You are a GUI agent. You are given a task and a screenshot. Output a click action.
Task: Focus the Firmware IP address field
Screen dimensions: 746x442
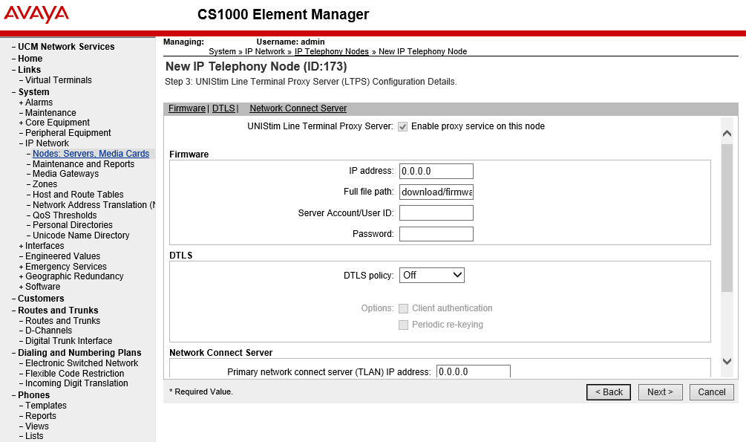[436, 172]
